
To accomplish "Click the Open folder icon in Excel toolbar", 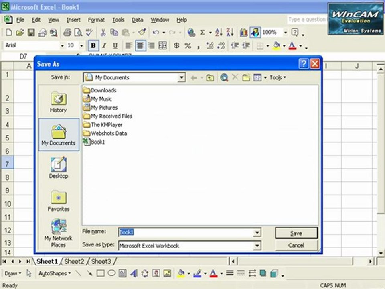I will 20,32.
